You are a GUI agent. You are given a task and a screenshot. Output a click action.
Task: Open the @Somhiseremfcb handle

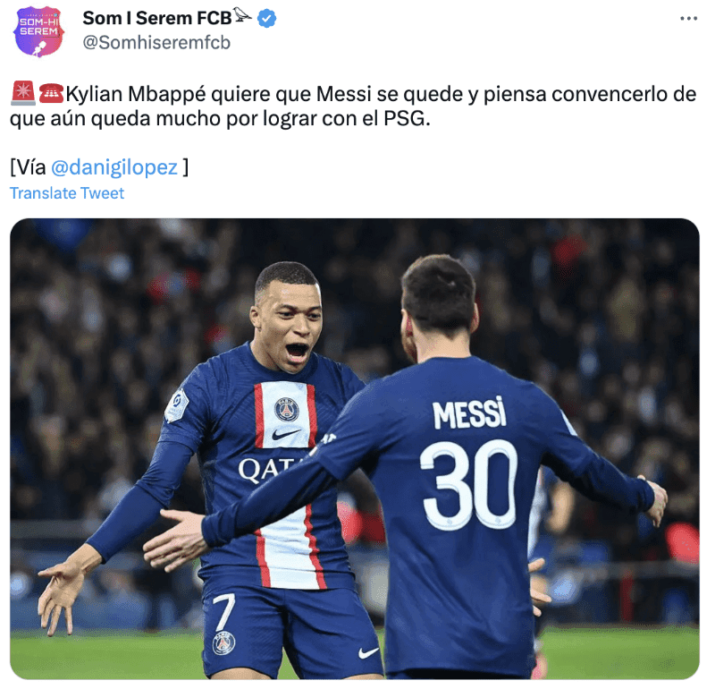coord(156,42)
